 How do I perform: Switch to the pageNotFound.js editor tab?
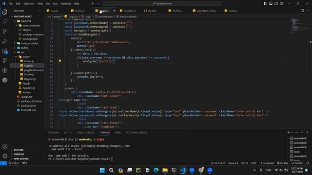point(206,11)
